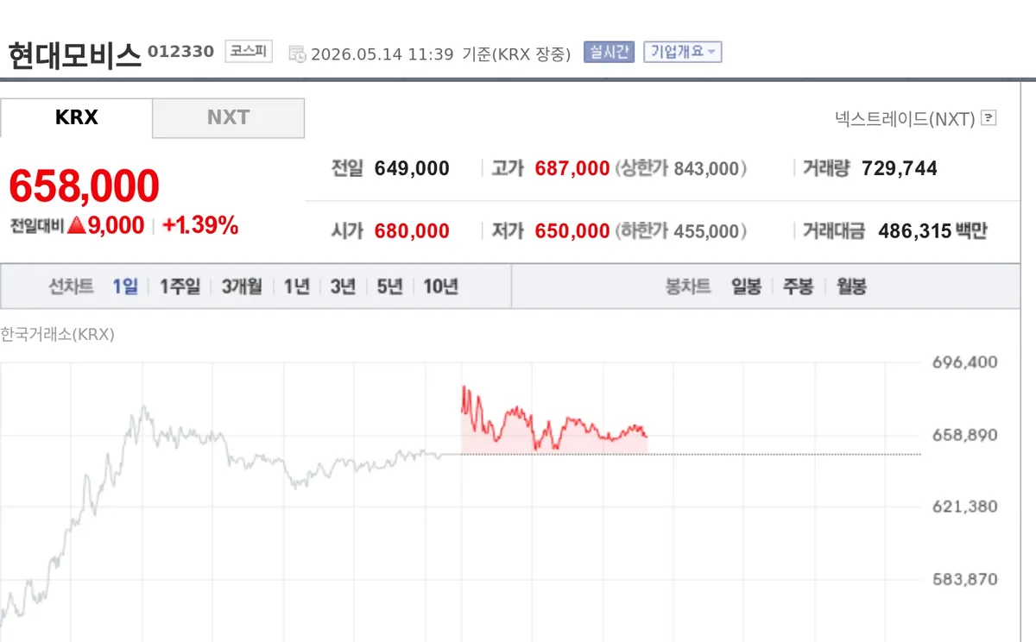Click the clock icon beside the date
Viewport: 1036px width, 642px height.
click(297, 53)
